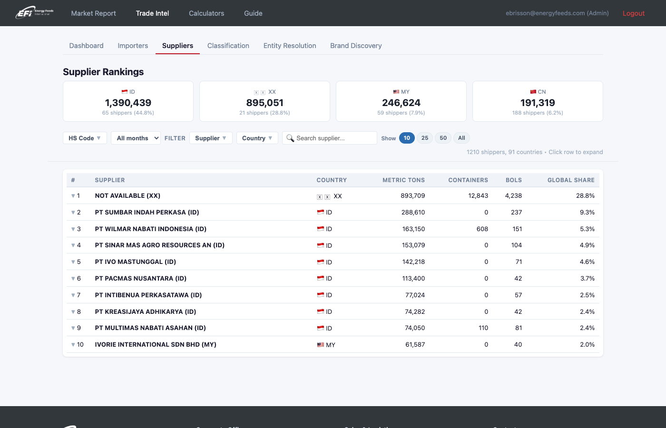Open the Calculators menu item
666x428 pixels.
(206, 13)
